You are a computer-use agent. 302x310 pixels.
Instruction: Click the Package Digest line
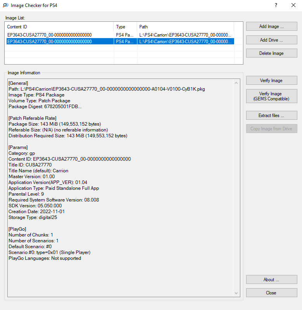click(45, 107)
